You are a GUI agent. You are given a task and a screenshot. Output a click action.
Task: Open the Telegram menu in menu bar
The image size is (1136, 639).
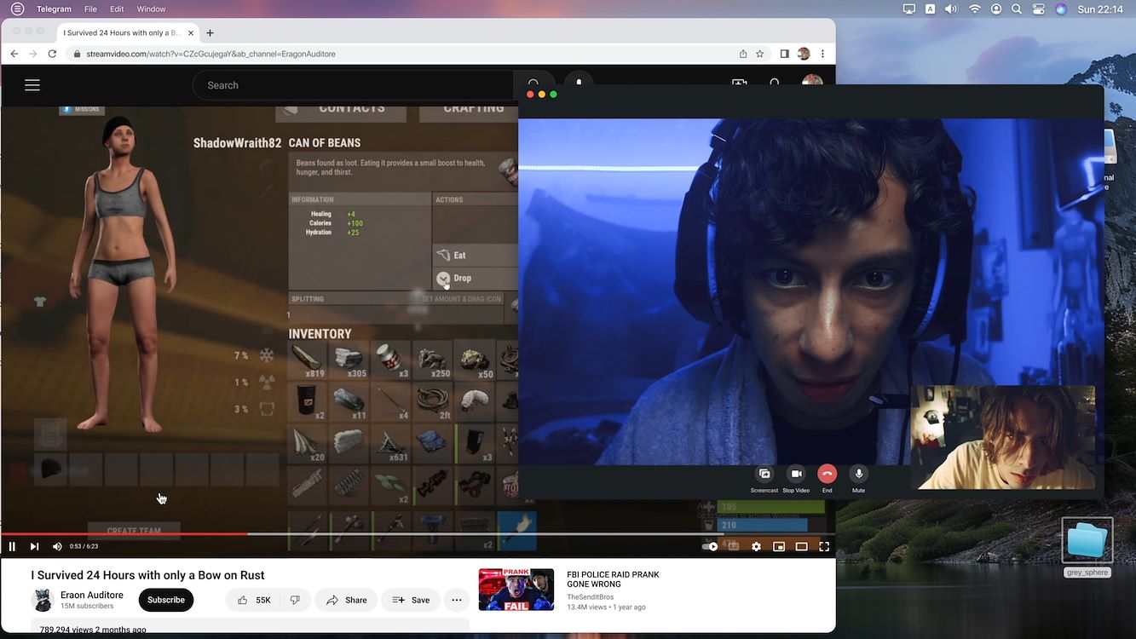click(x=54, y=9)
